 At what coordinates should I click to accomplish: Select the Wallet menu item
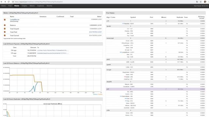tap(17, 6)
